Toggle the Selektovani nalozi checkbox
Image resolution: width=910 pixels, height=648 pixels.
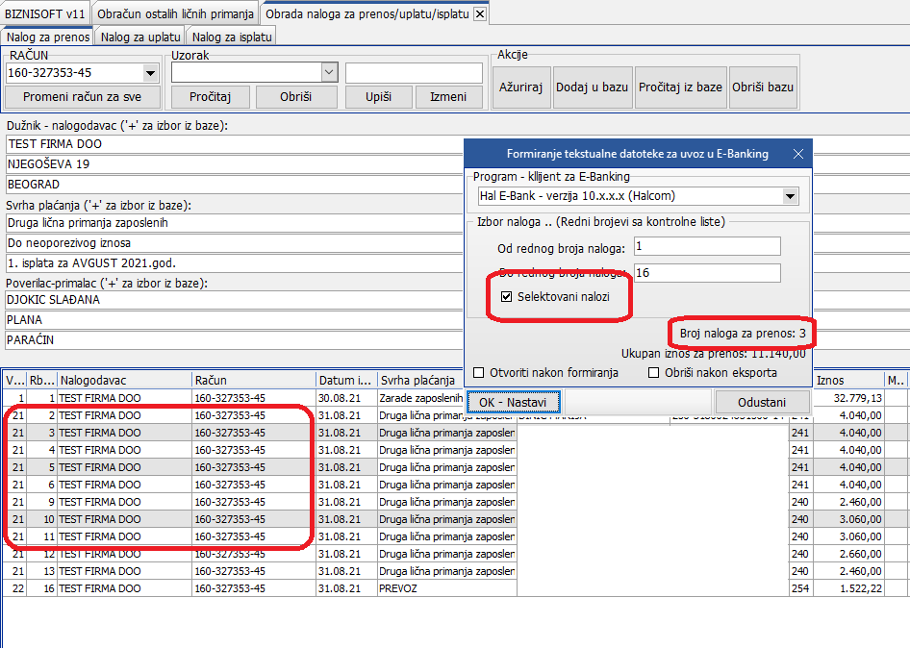point(506,297)
